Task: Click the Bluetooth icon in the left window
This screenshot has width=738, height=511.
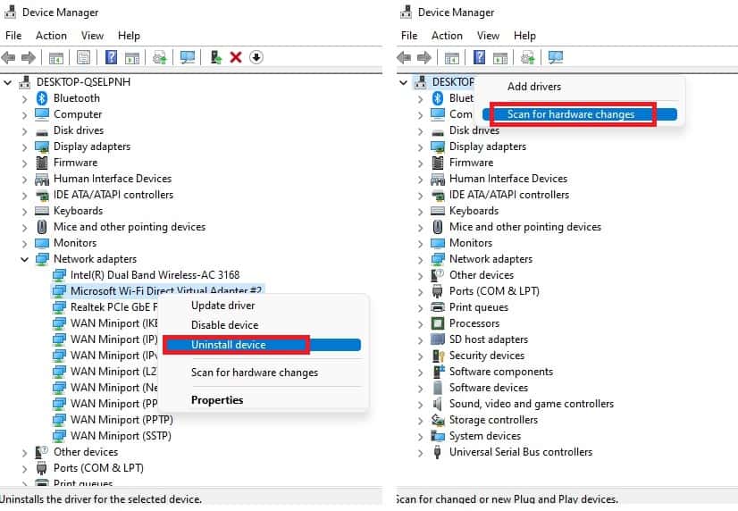Action: pyautogui.click(x=42, y=98)
